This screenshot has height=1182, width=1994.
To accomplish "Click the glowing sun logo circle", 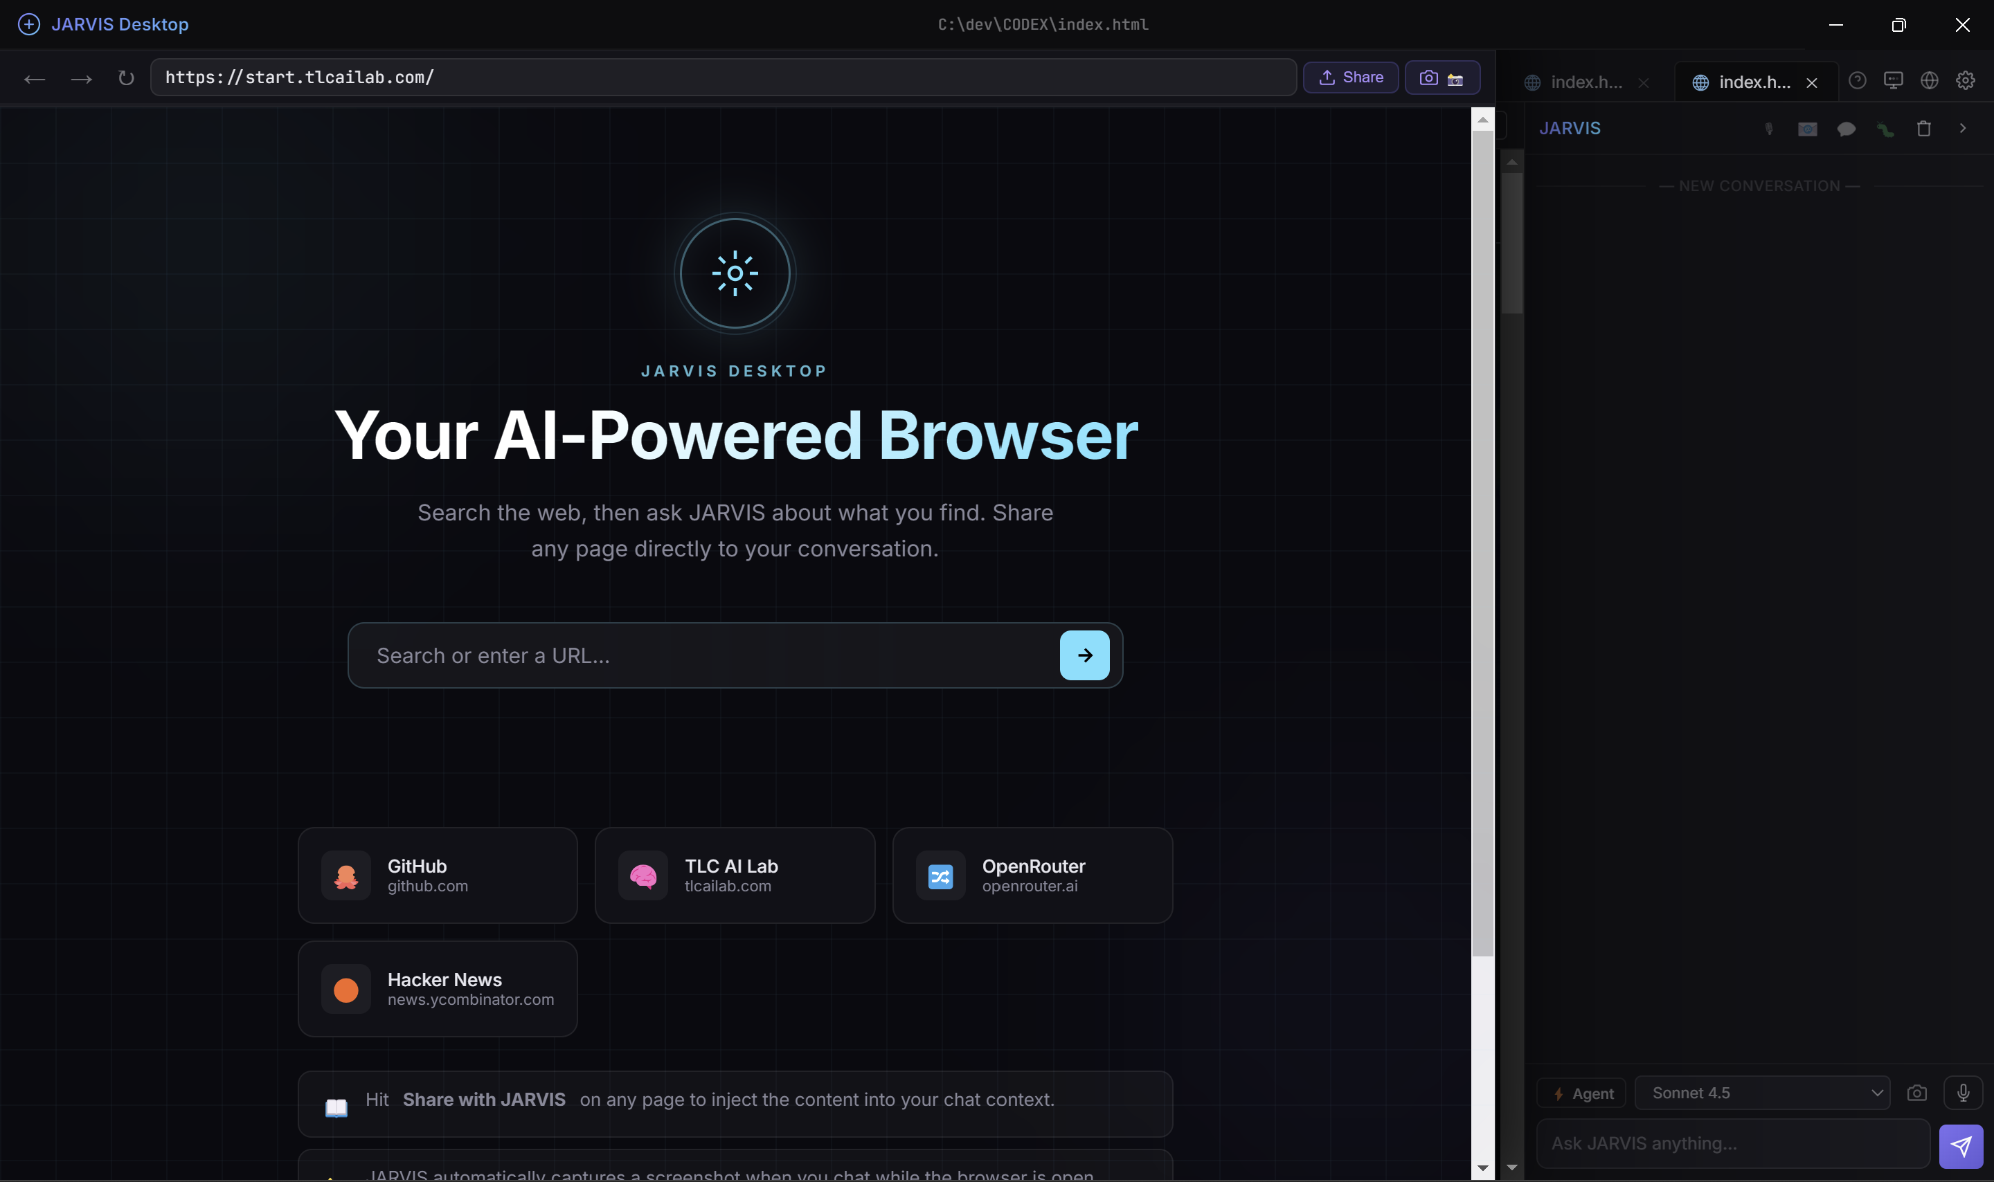I will [x=735, y=273].
